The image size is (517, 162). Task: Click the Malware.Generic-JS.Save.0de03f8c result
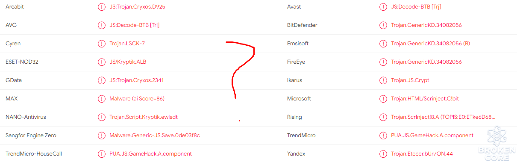pos(155,135)
